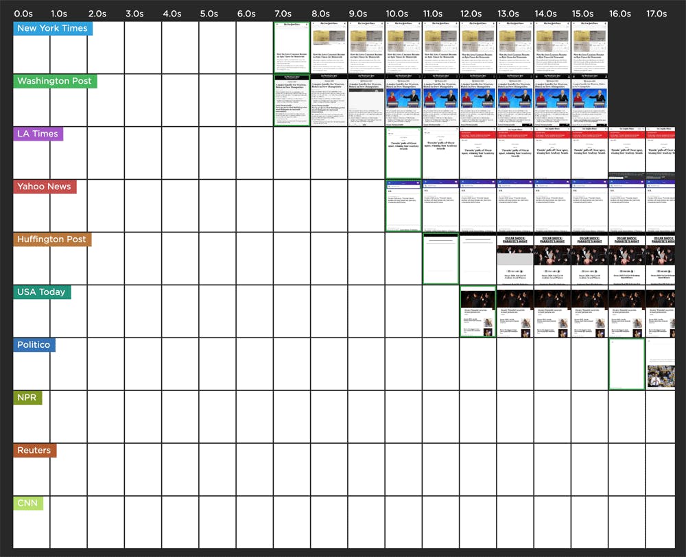686x557 pixels.
Task: Select LA Times green-outlined frame at 10.0s
Action: (403, 152)
